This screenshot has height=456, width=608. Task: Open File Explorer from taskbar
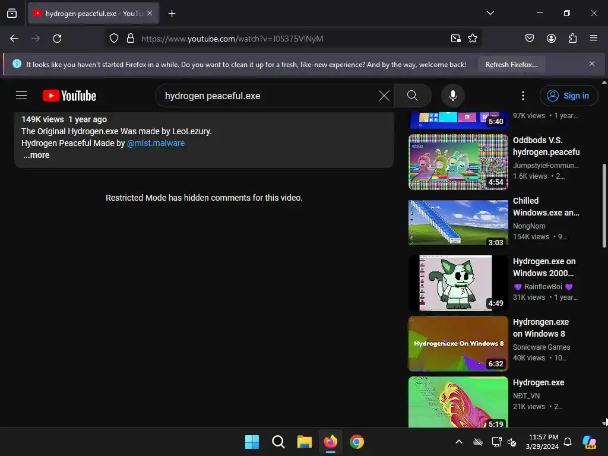tap(305, 442)
